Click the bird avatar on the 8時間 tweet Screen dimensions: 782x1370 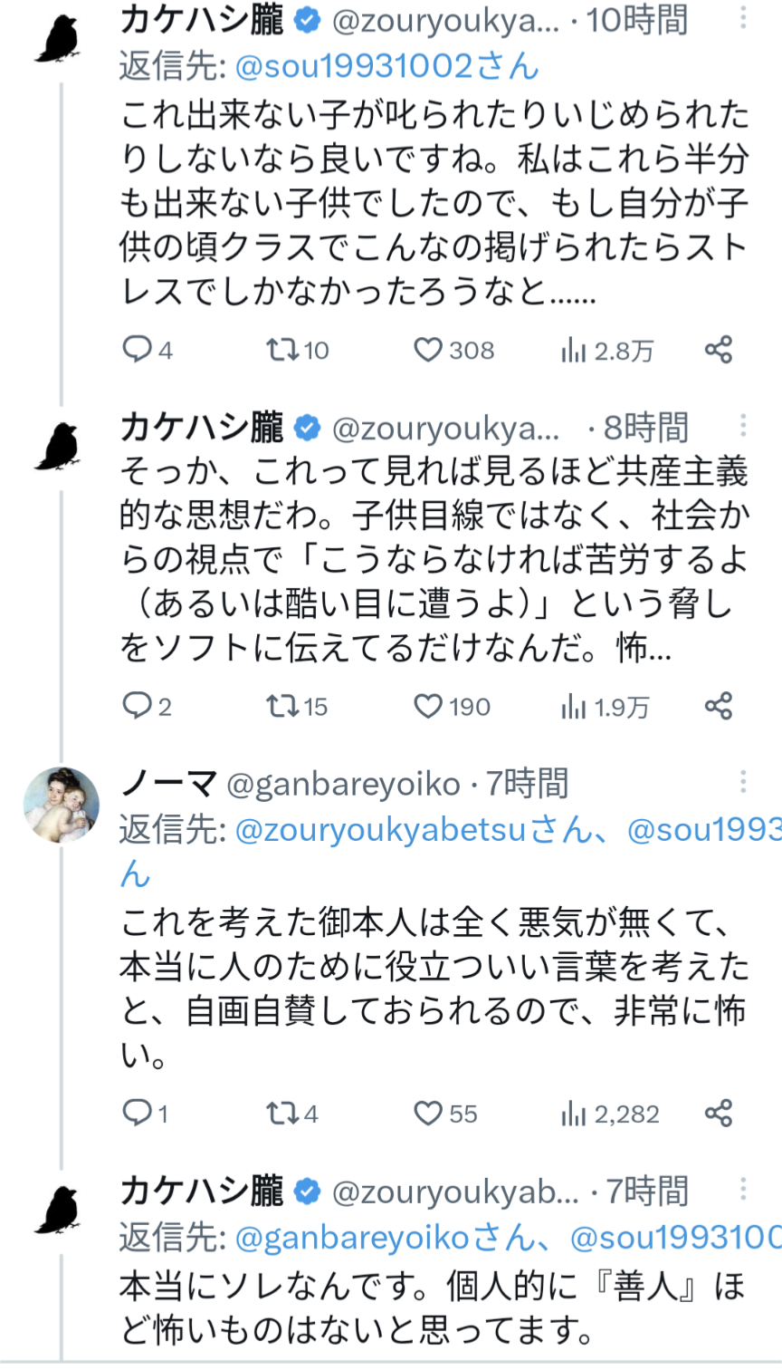pyautogui.click(x=59, y=447)
